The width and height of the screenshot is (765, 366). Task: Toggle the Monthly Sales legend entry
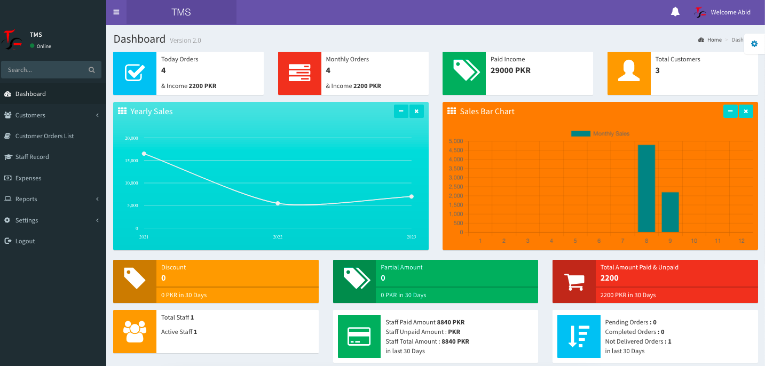600,133
